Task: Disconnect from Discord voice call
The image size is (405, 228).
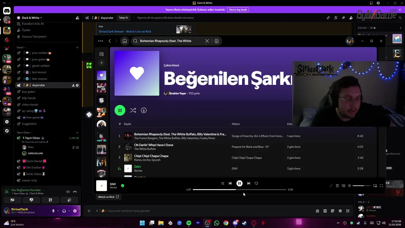Action: (x=75, y=192)
